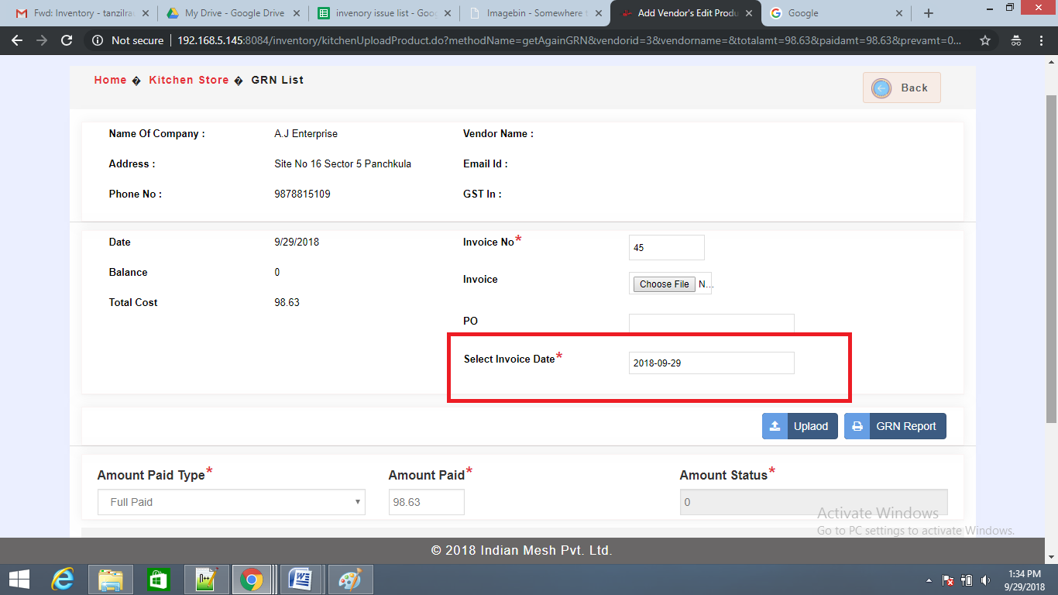Viewport: 1058px width, 595px height.
Task: Reload the page with the refresh icon
Action: (x=67, y=40)
